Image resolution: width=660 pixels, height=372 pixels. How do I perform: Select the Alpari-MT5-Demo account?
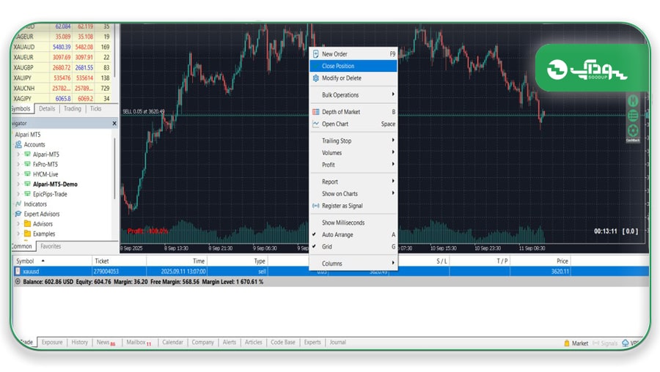coord(55,184)
